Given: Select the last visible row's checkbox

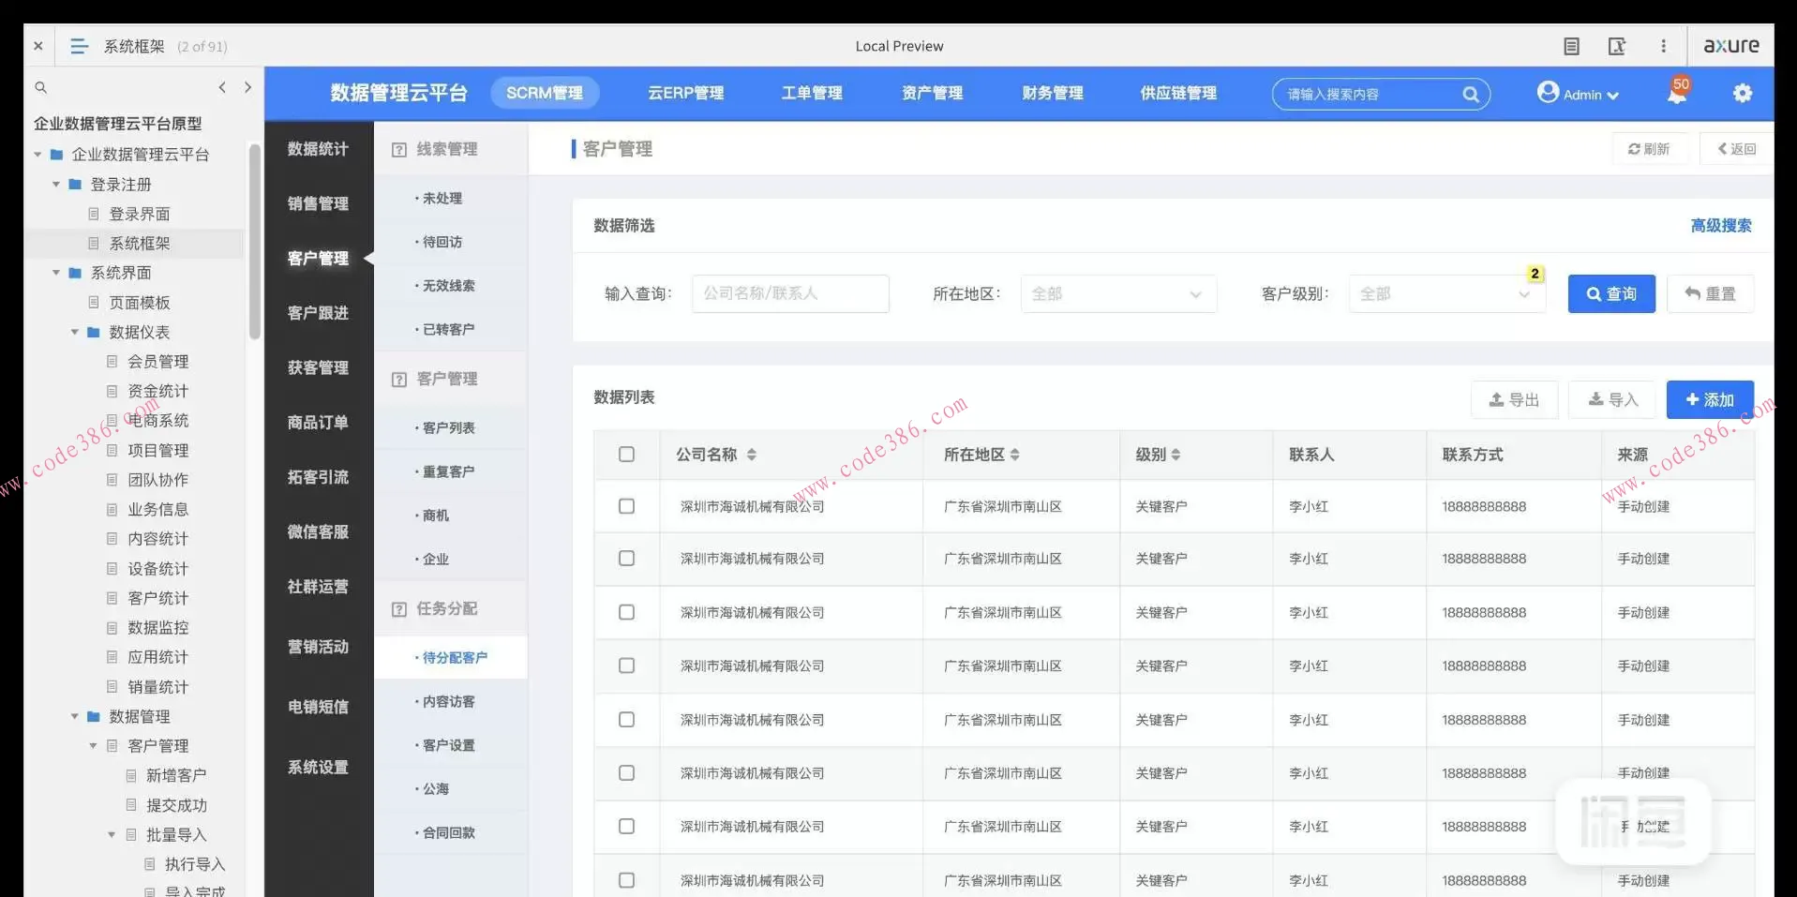Looking at the screenshot, I should pos(626,879).
